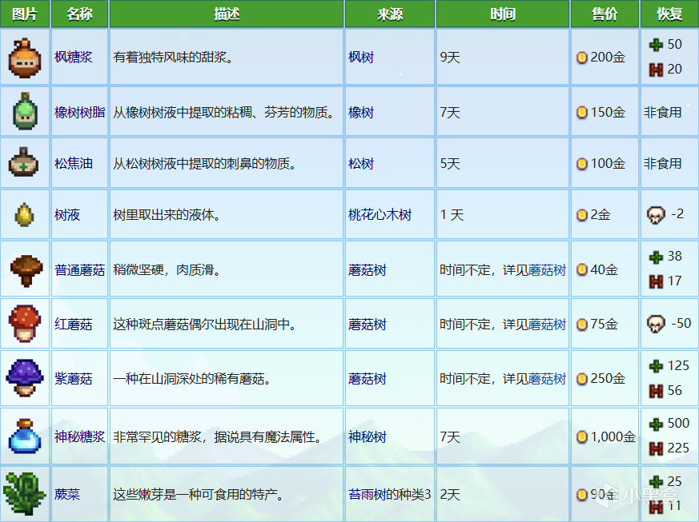Click the Fiddlehead Fern (蕨菜) image
Screen dimensions: 699x522
pyautogui.click(x=25, y=494)
